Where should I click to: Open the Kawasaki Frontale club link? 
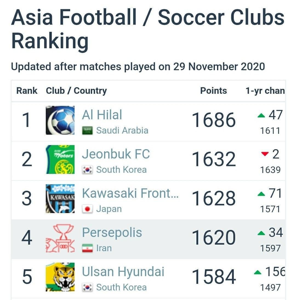click(130, 193)
